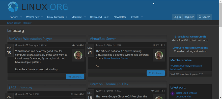Click the page vertical scrollbar thumb

coord(220,15)
